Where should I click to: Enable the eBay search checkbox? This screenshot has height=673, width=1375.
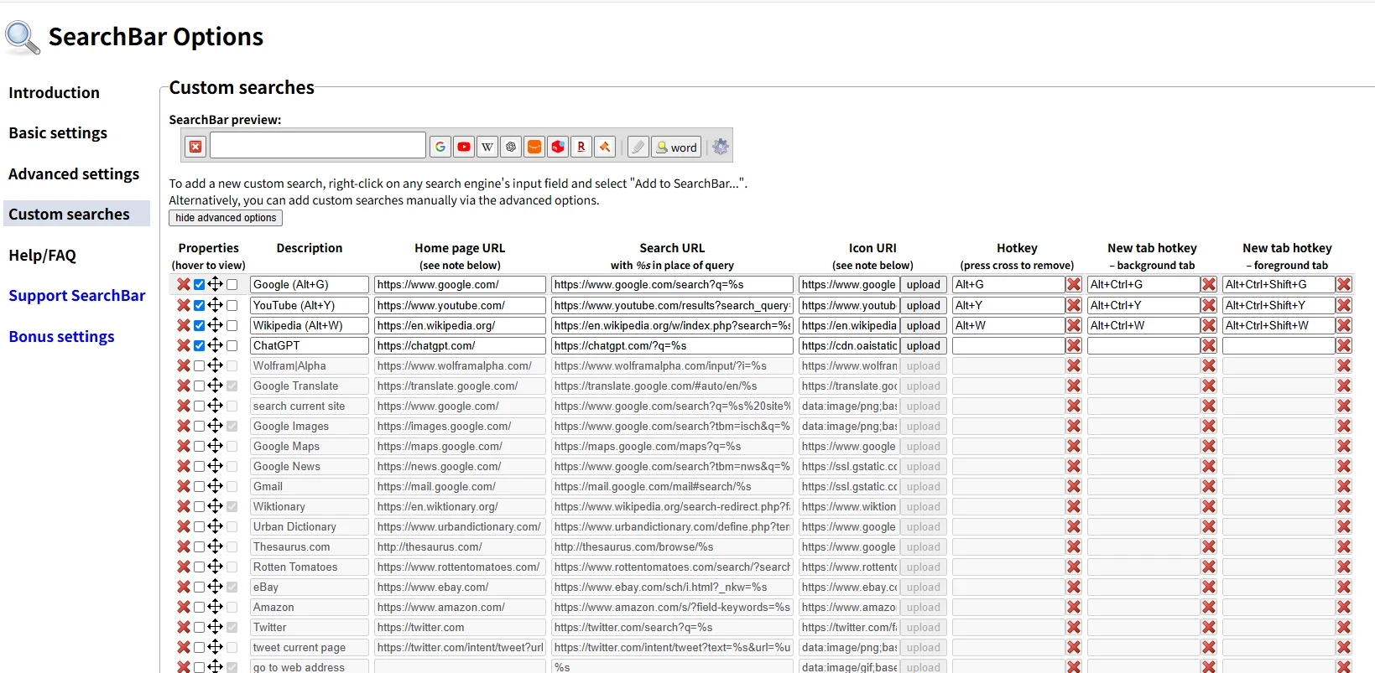tap(199, 587)
